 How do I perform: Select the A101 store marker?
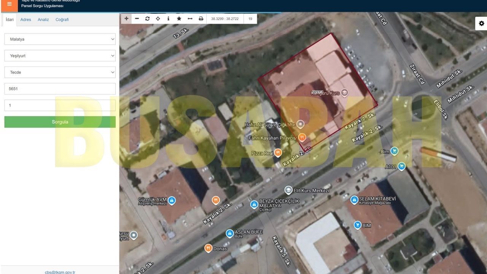[401, 166]
